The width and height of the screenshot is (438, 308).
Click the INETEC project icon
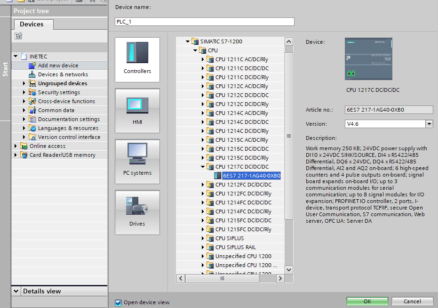tap(24, 57)
